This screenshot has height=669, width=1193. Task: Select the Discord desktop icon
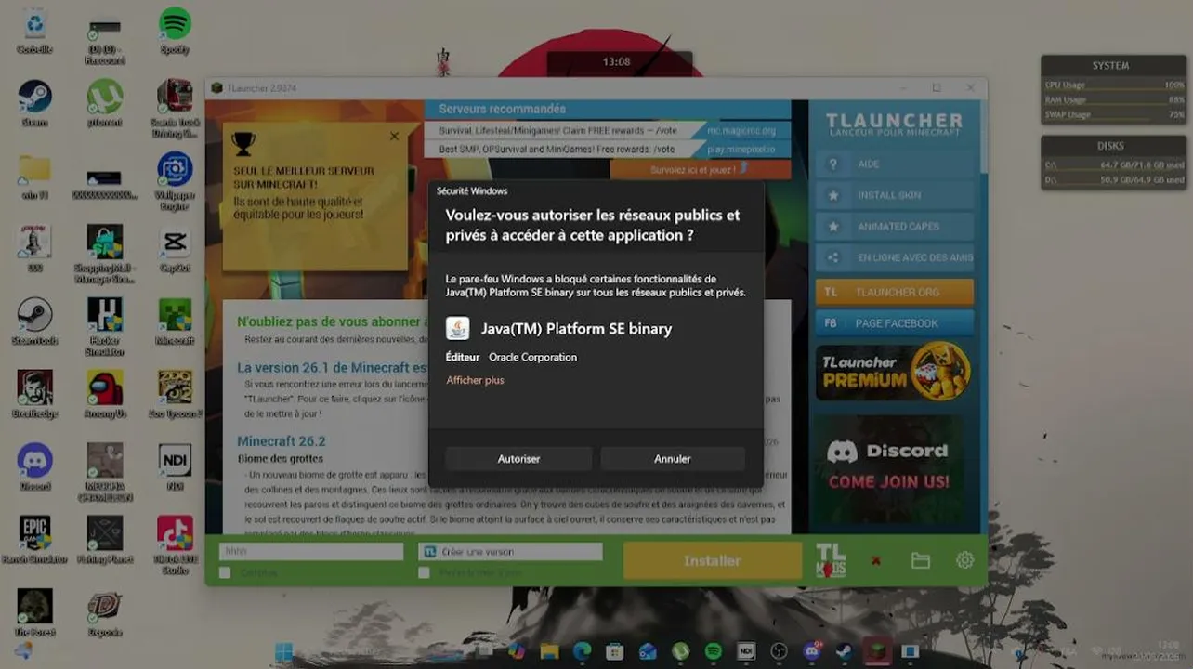[34, 466]
